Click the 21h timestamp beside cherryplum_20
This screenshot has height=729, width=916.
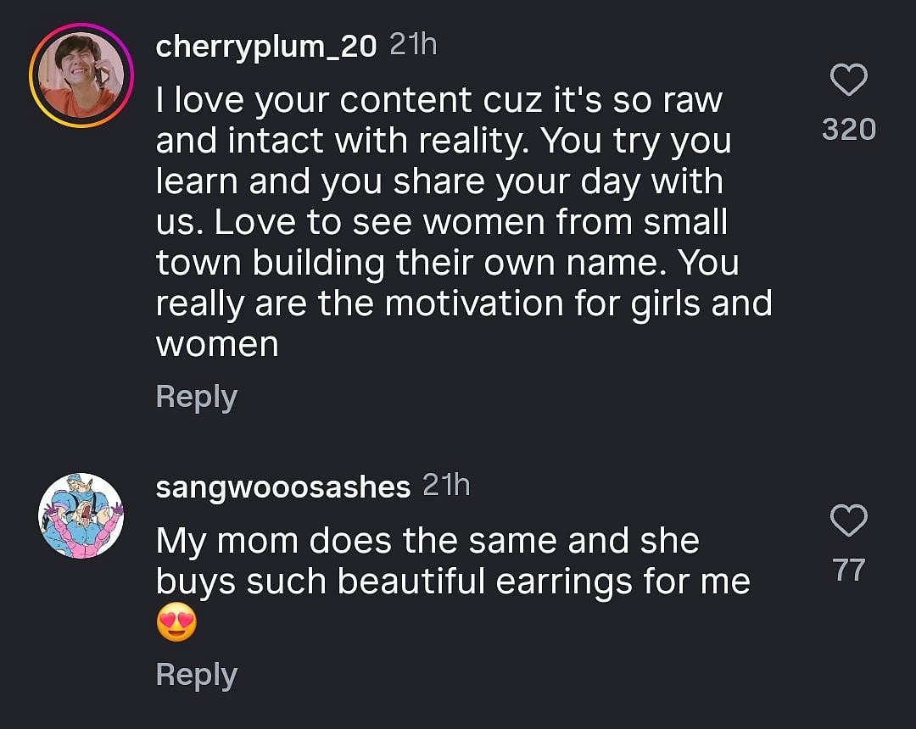coord(413,45)
